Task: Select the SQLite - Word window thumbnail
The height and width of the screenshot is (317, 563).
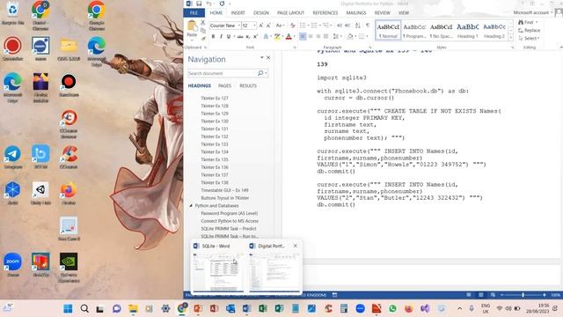Action: 217,268
